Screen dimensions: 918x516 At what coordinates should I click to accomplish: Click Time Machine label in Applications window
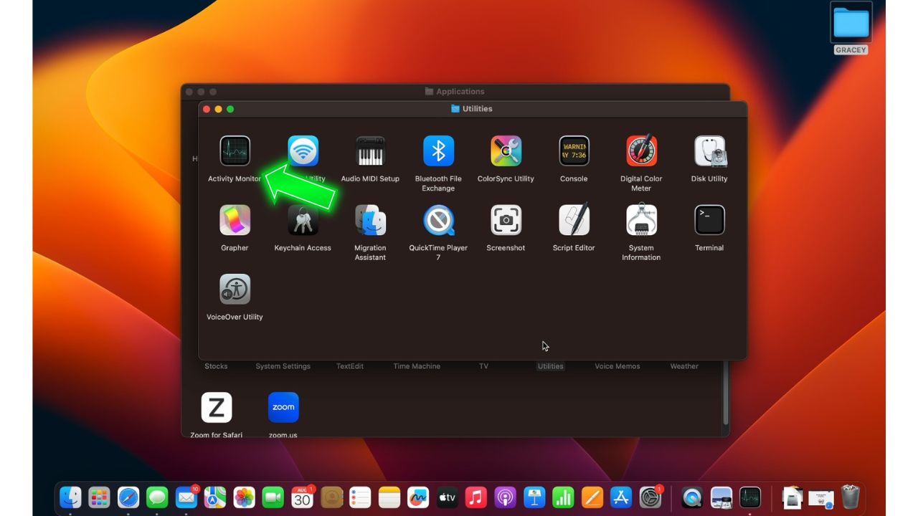coord(417,366)
